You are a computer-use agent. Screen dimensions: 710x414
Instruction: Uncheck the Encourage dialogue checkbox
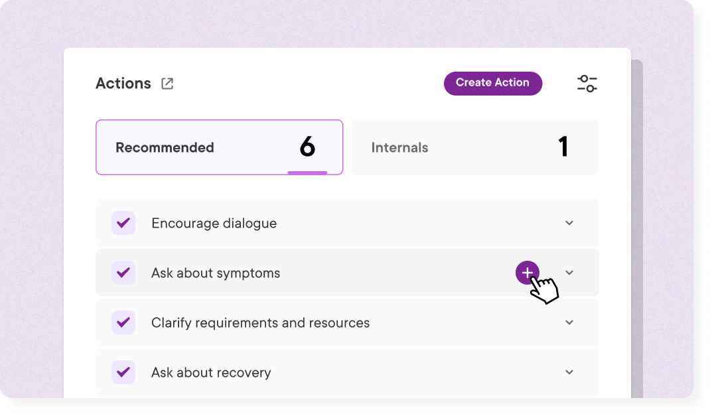click(123, 223)
